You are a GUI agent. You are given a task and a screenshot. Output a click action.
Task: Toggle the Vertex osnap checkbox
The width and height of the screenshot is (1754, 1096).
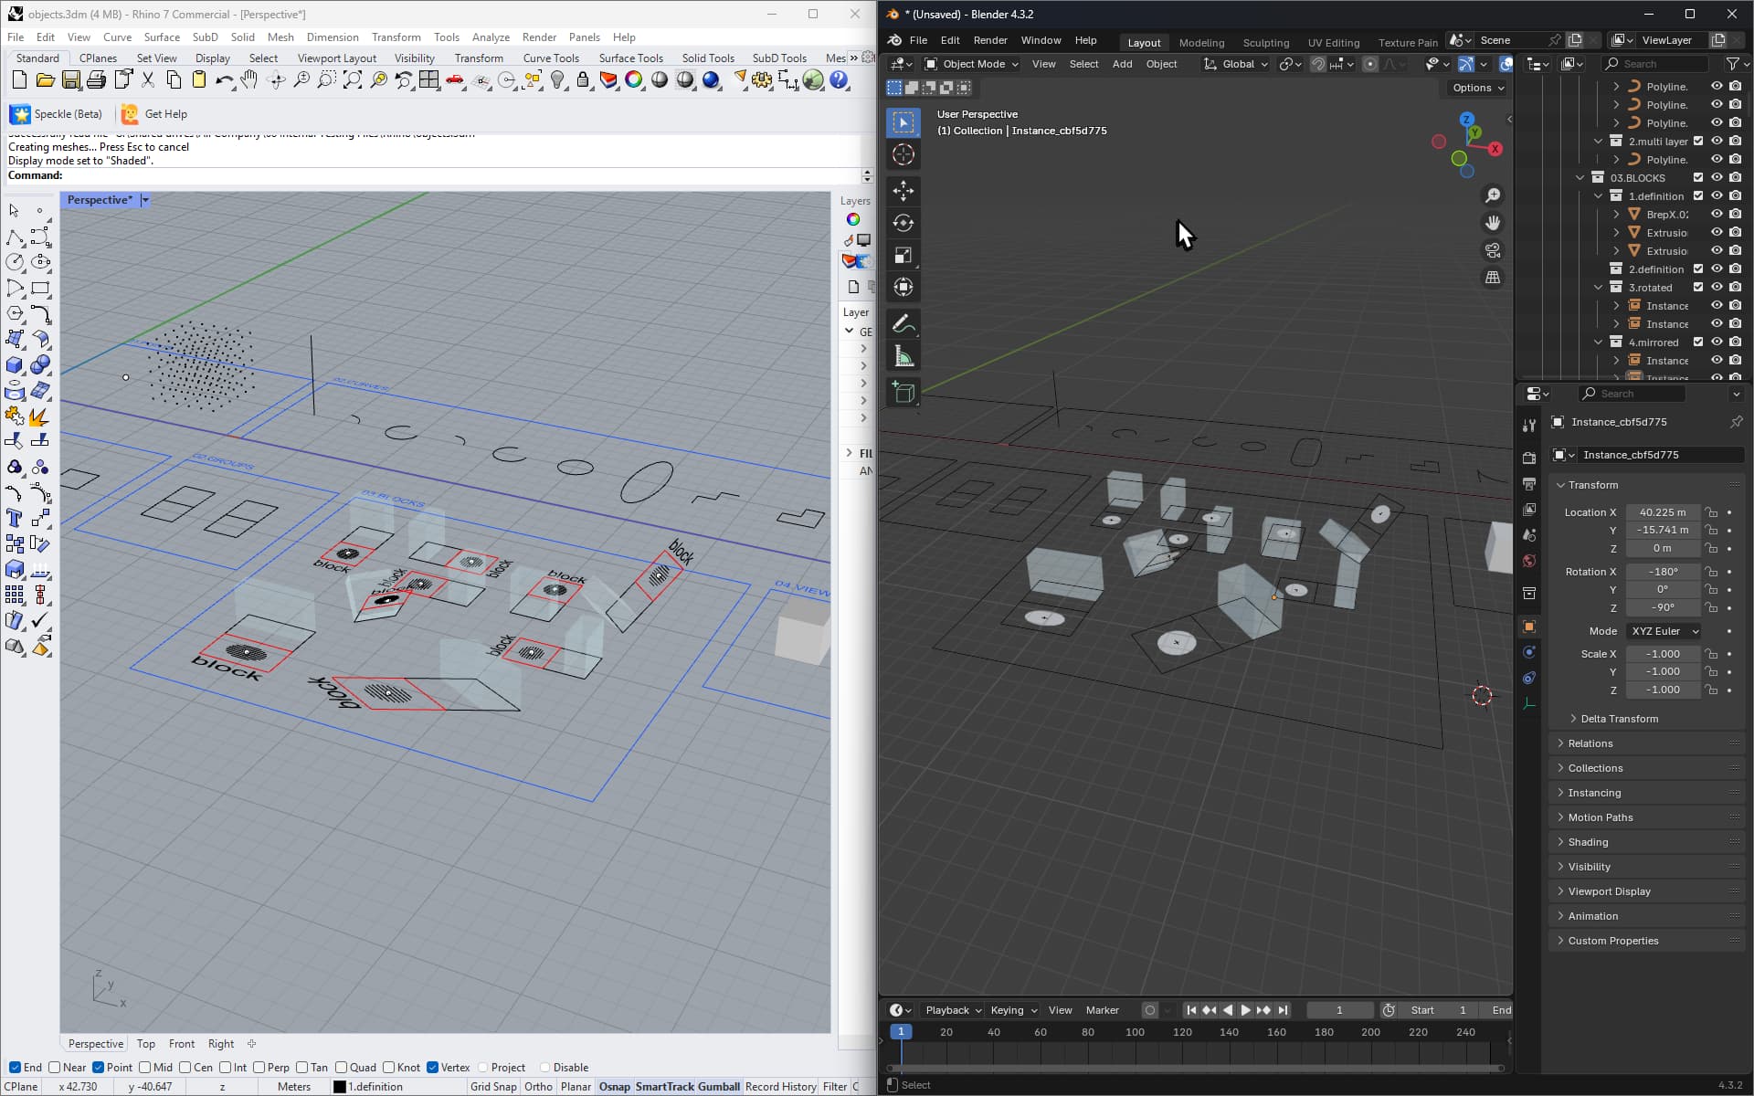(x=432, y=1068)
